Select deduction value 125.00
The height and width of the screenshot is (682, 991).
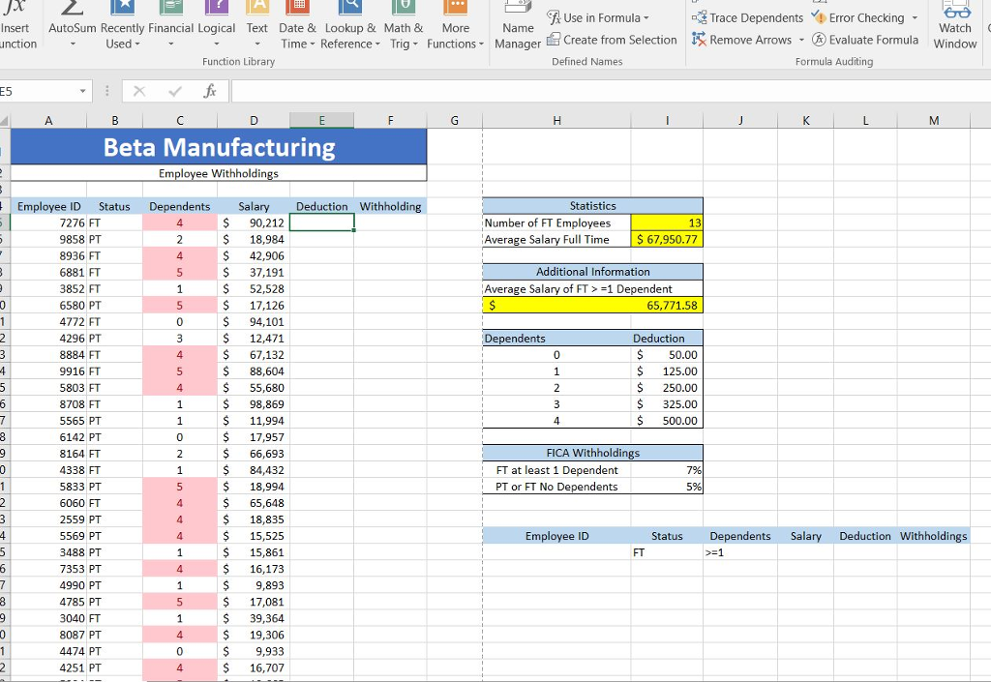coord(667,371)
